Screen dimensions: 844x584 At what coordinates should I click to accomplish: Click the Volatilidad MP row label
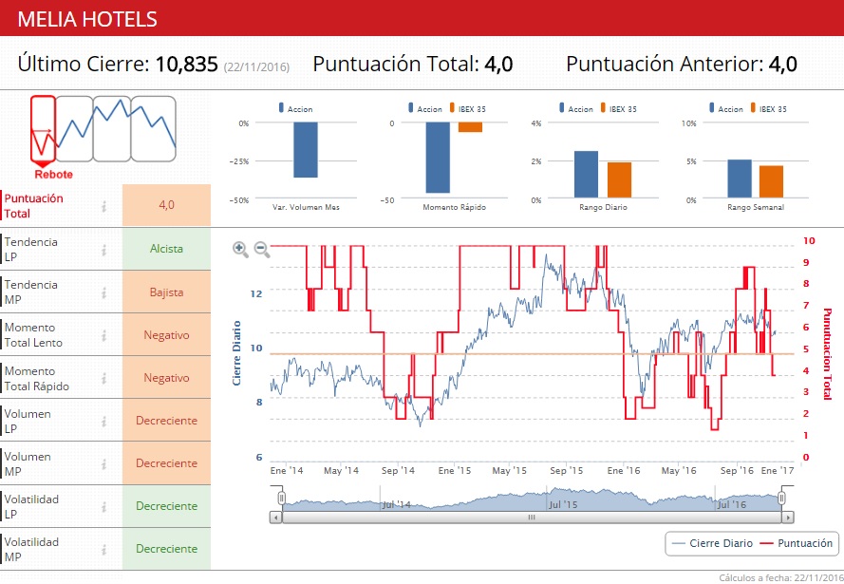[31, 549]
